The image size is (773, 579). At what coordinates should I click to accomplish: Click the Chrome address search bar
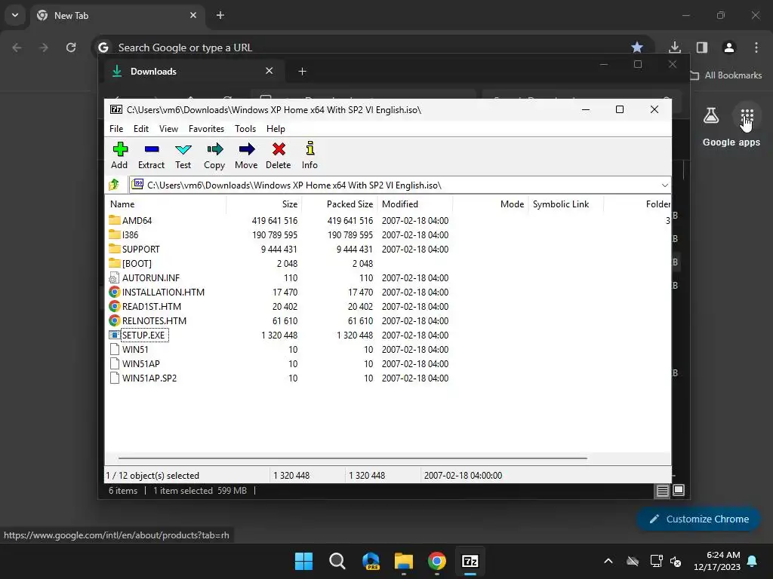click(x=365, y=47)
